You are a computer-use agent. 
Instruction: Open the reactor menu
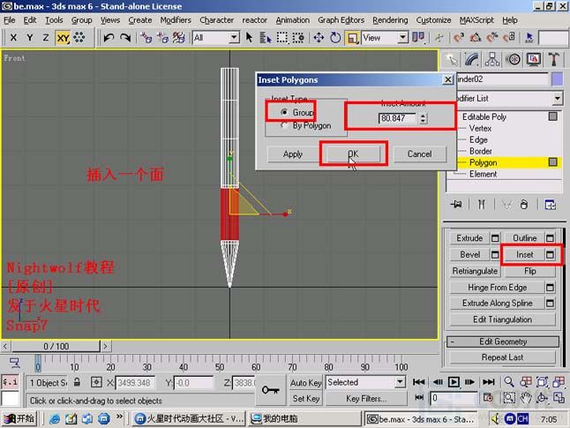click(x=254, y=20)
